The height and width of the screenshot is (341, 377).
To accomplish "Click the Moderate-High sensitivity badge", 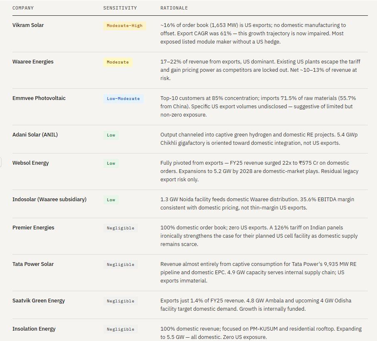I will click(125, 26).
